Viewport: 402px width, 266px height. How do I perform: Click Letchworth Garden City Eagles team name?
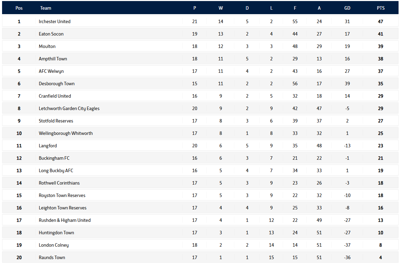69,108
